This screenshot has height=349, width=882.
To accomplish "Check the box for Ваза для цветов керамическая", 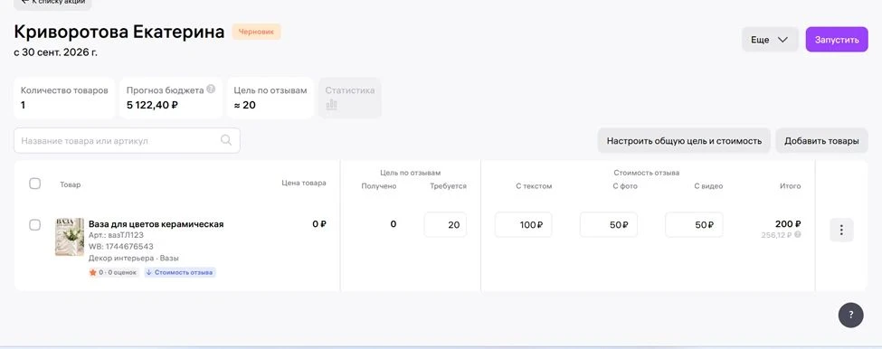I will (35, 225).
